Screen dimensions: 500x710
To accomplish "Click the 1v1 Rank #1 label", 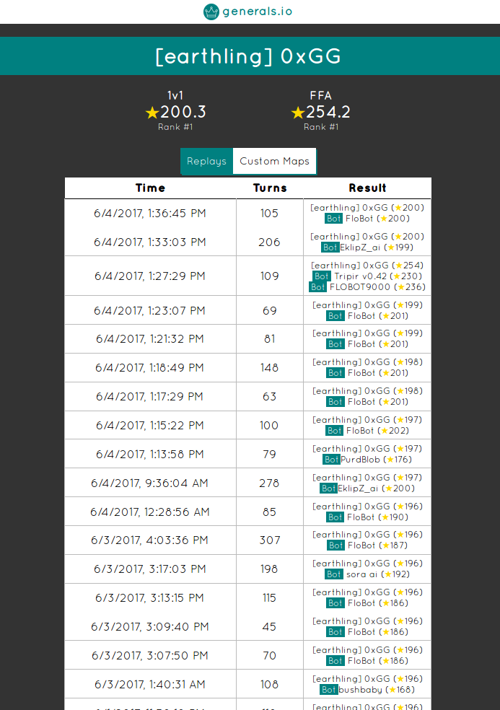I will coord(175,127).
